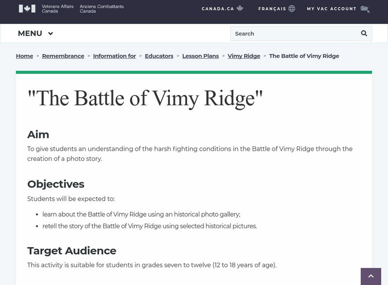Expand the MENU dropdown chevron
This screenshot has height=285, width=388.
click(50, 34)
